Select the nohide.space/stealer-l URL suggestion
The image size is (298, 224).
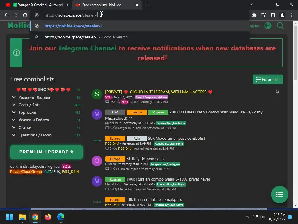click(140, 26)
